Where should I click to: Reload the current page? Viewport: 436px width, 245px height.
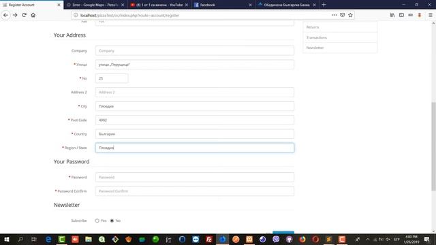25,15
